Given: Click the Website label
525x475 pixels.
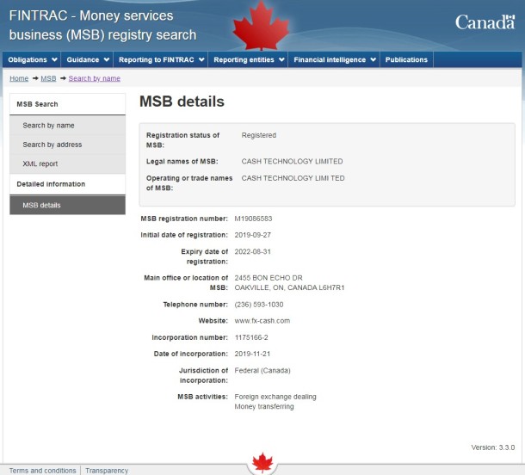Looking at the screenshot, I should (x=213, y=321).
